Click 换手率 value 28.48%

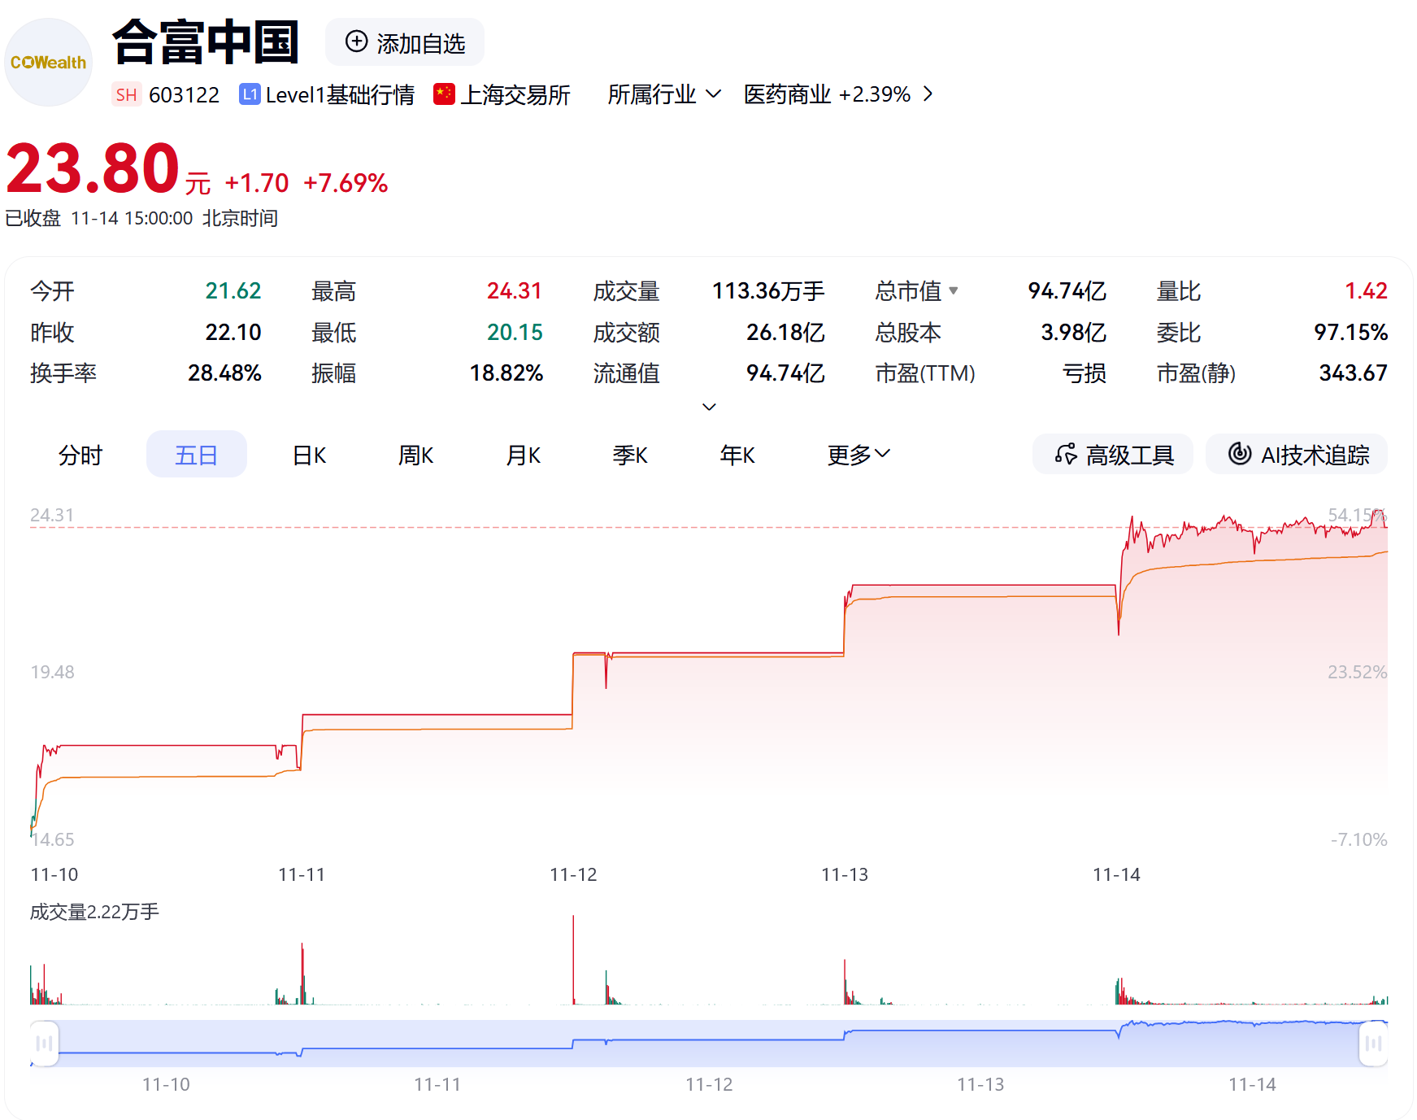point(224,373)
